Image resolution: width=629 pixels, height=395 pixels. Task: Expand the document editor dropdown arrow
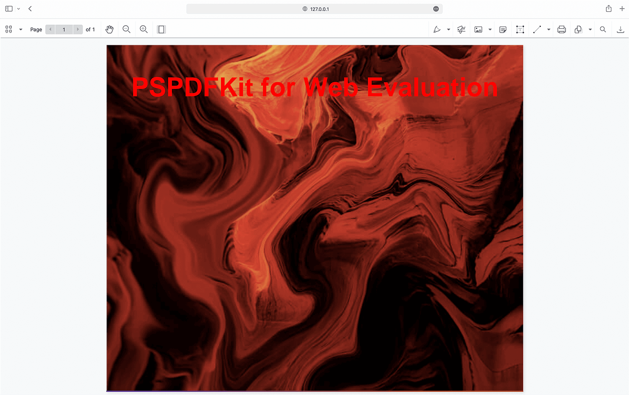point(590,29)
